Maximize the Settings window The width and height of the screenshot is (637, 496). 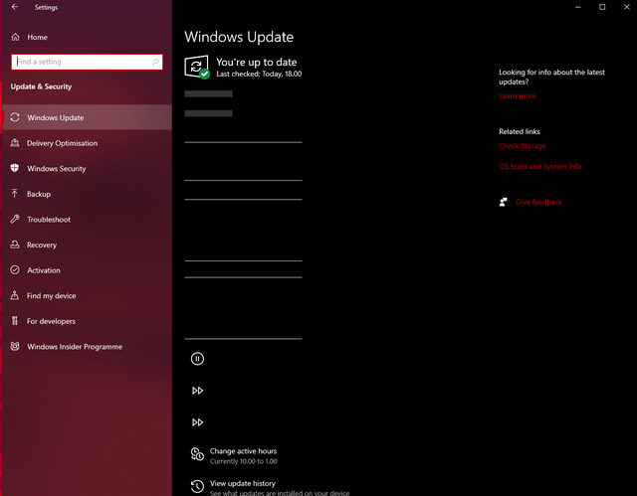click(x=602, y=7)
